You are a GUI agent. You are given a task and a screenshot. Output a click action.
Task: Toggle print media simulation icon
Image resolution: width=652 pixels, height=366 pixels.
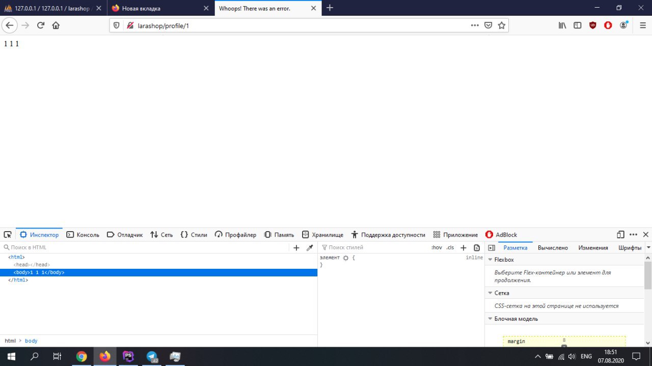click(477, 248)
